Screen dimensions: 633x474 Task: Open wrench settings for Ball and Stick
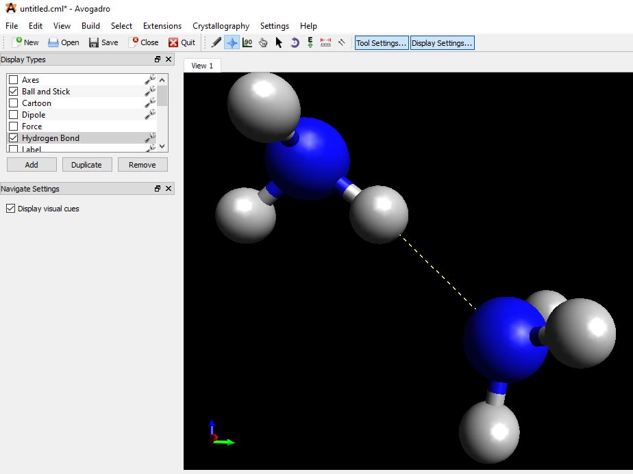(x=150, y=92)
